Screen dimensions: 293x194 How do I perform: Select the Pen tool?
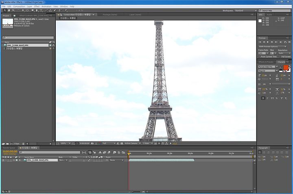[x=37, y=11]
